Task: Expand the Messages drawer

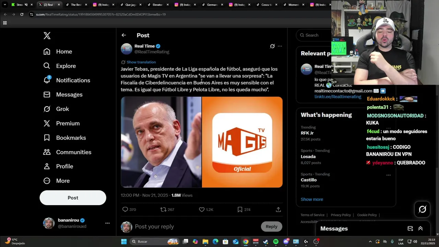Action: pos(420,228)
